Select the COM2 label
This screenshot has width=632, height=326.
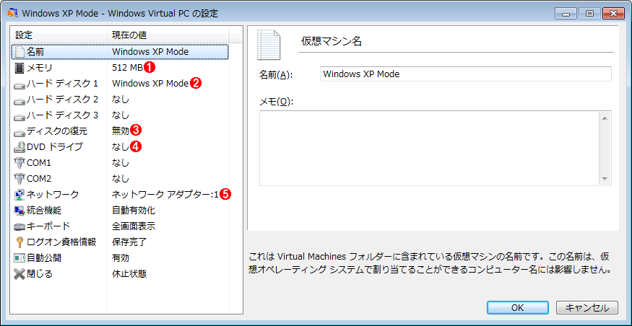coord(39,179)
